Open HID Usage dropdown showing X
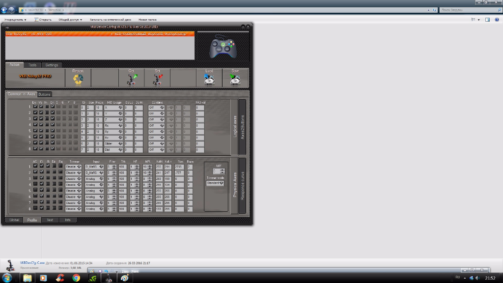The height and width of the screenshot is (283, 503). click(x=113, y=108)
